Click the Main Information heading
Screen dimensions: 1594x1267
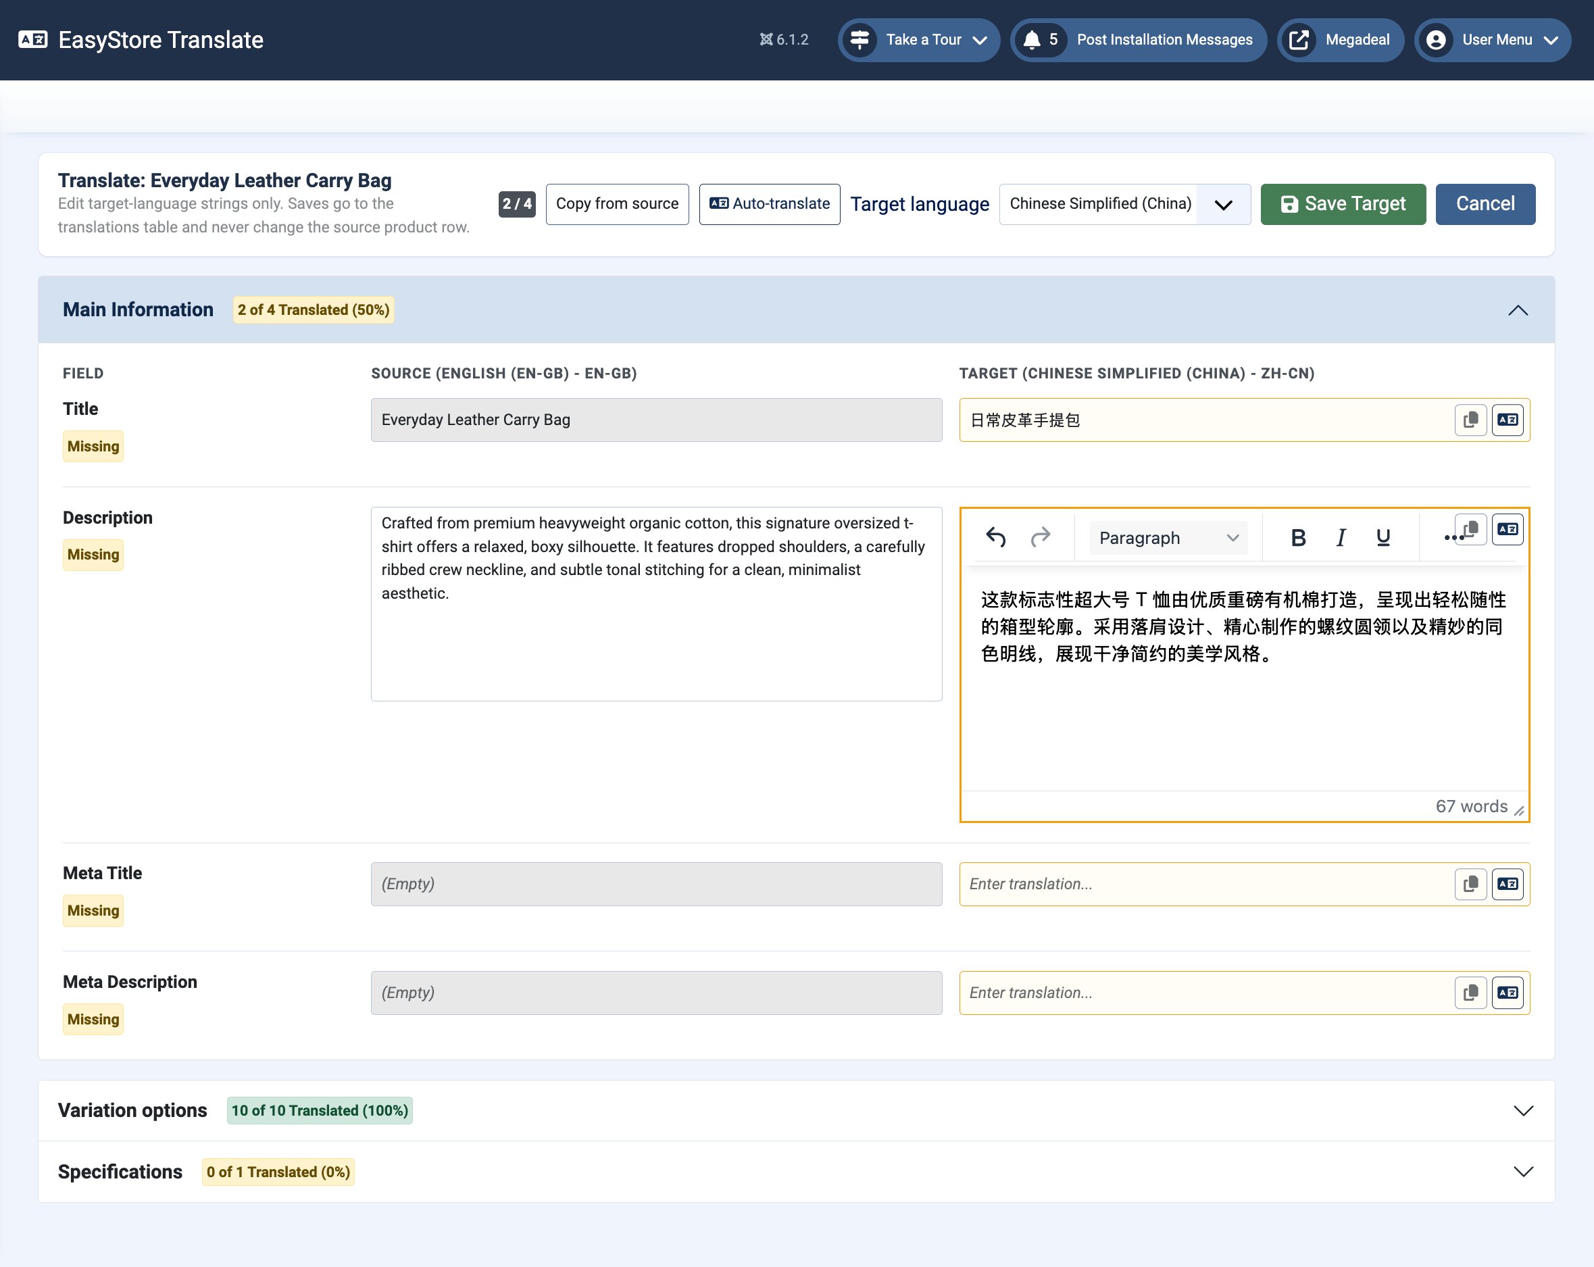[139, 309]
